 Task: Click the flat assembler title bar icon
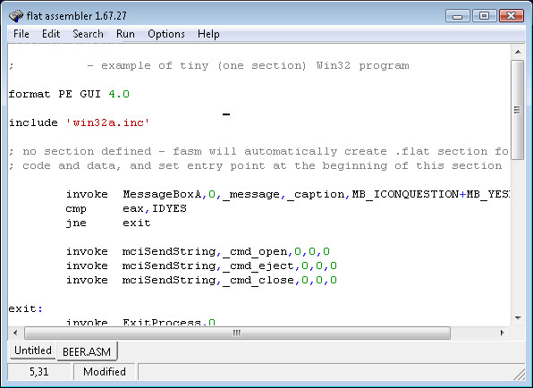click(x=16, y=15)
